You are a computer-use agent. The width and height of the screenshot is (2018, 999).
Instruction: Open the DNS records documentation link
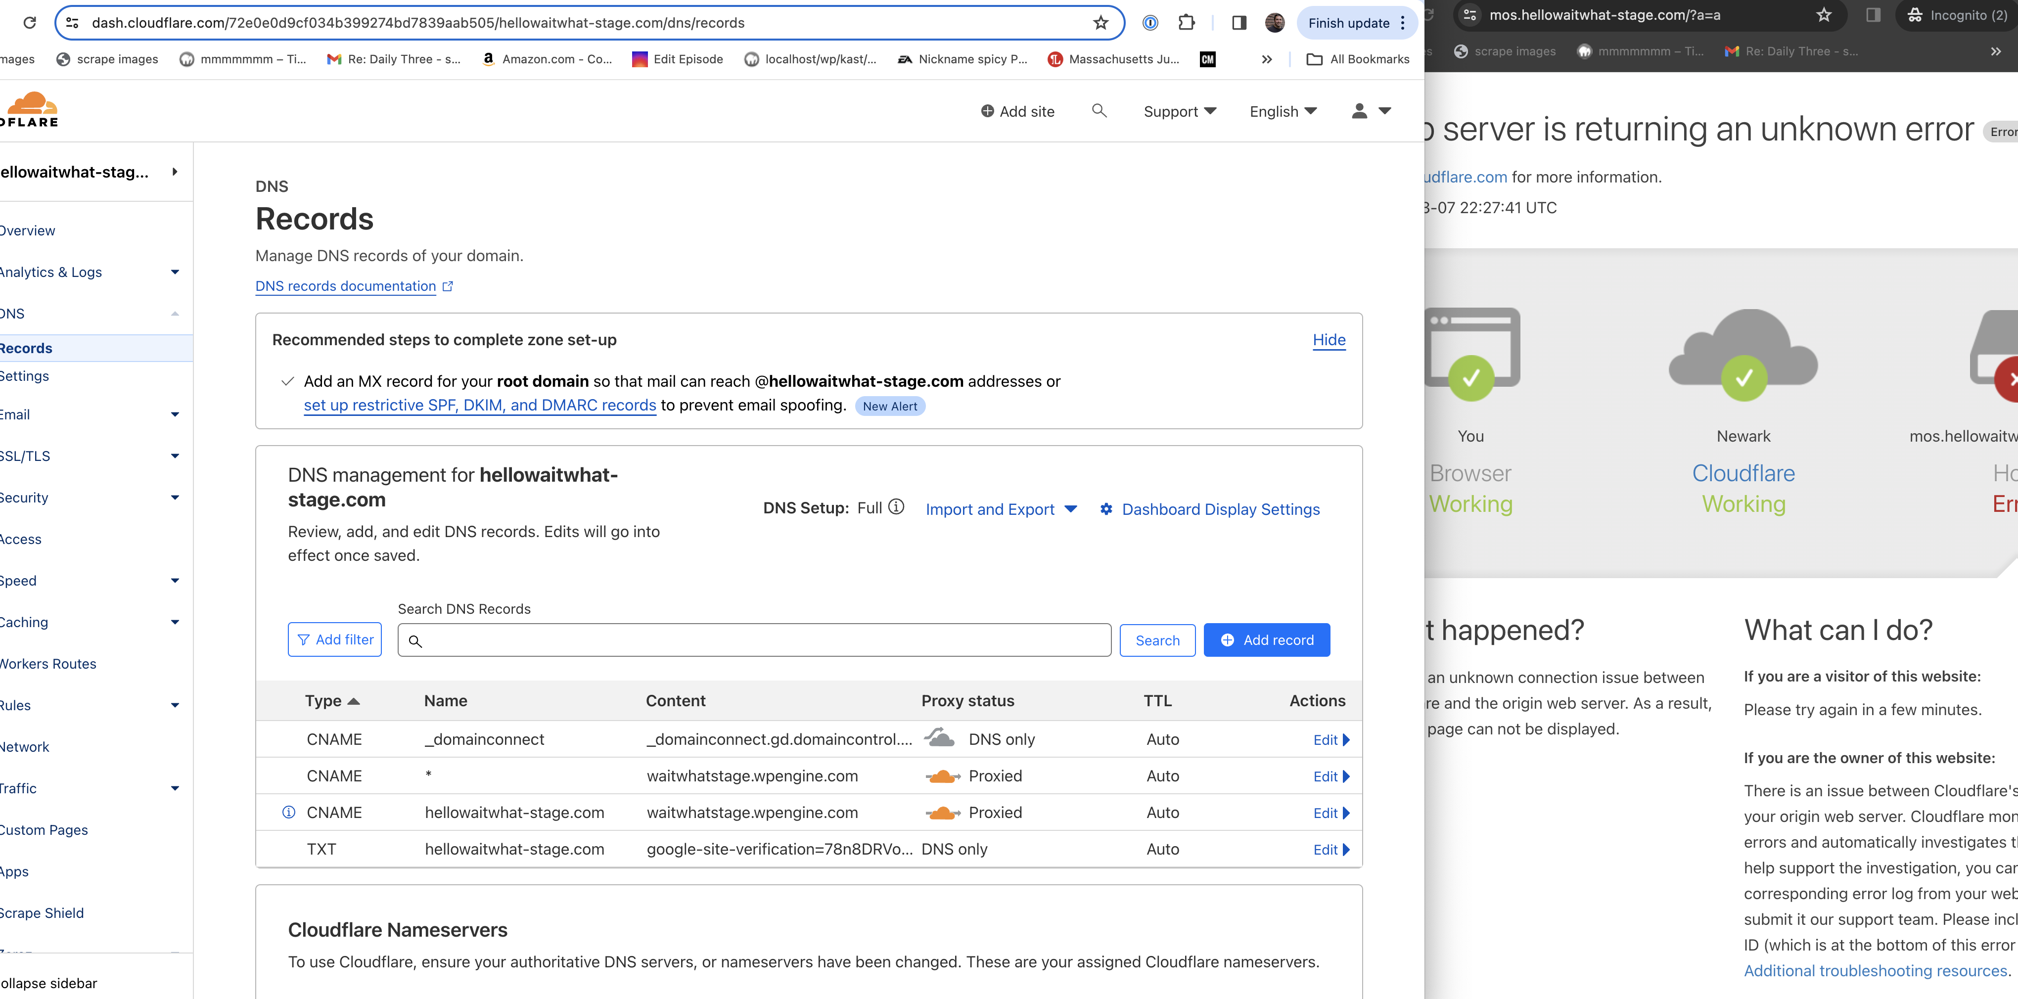[x=345, y=286]
